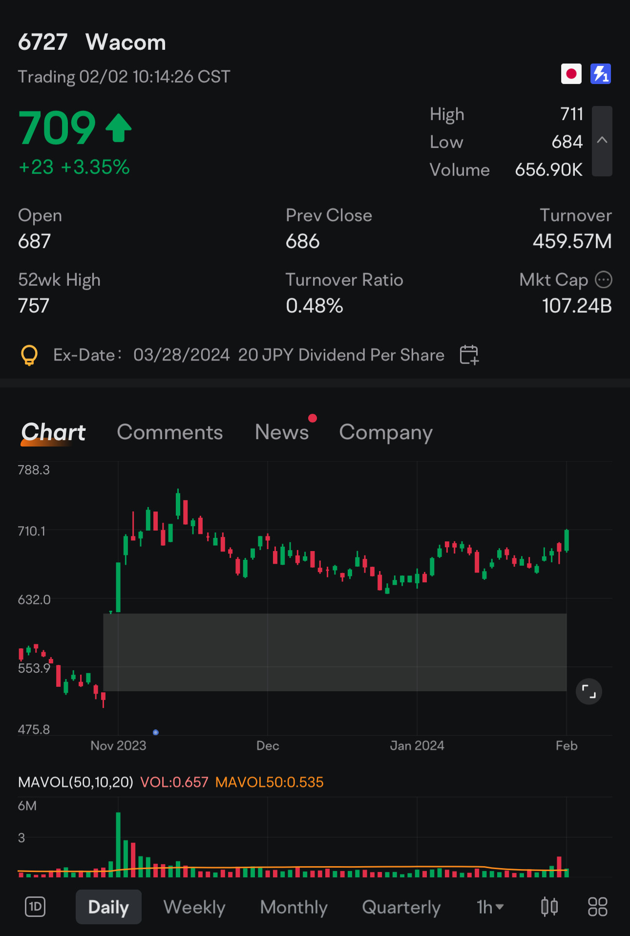Tap the blue event dot on chart
The height and width of the screenshot is (936, 630).
[156, 732]
